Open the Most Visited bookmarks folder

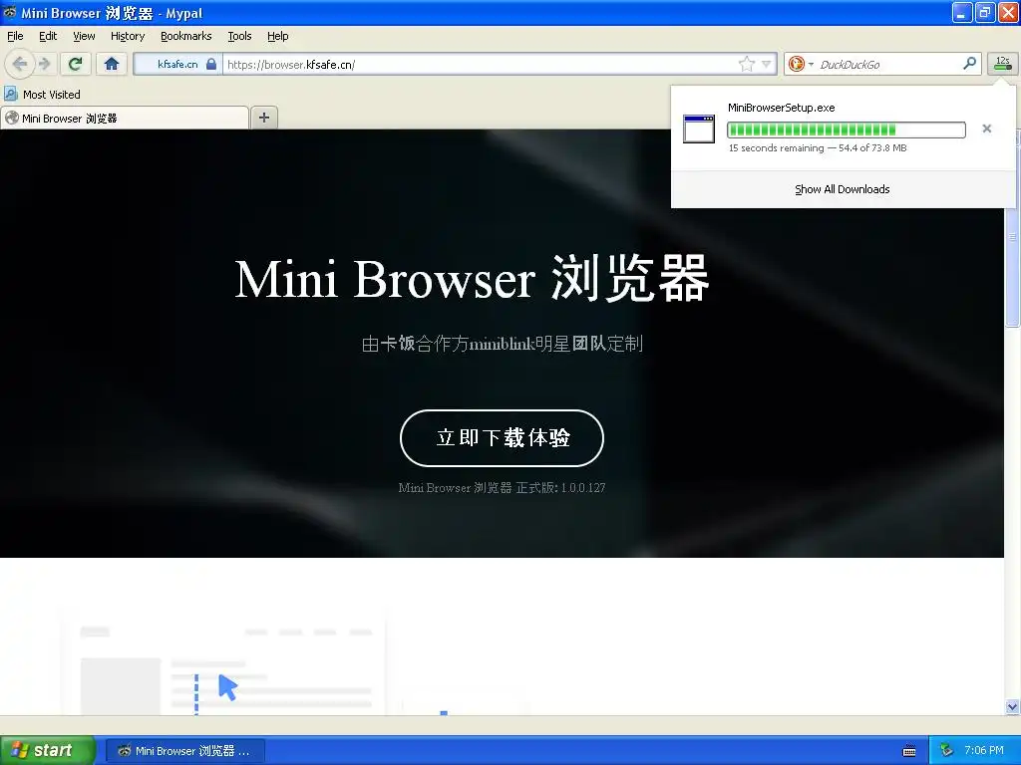(43, 95)
